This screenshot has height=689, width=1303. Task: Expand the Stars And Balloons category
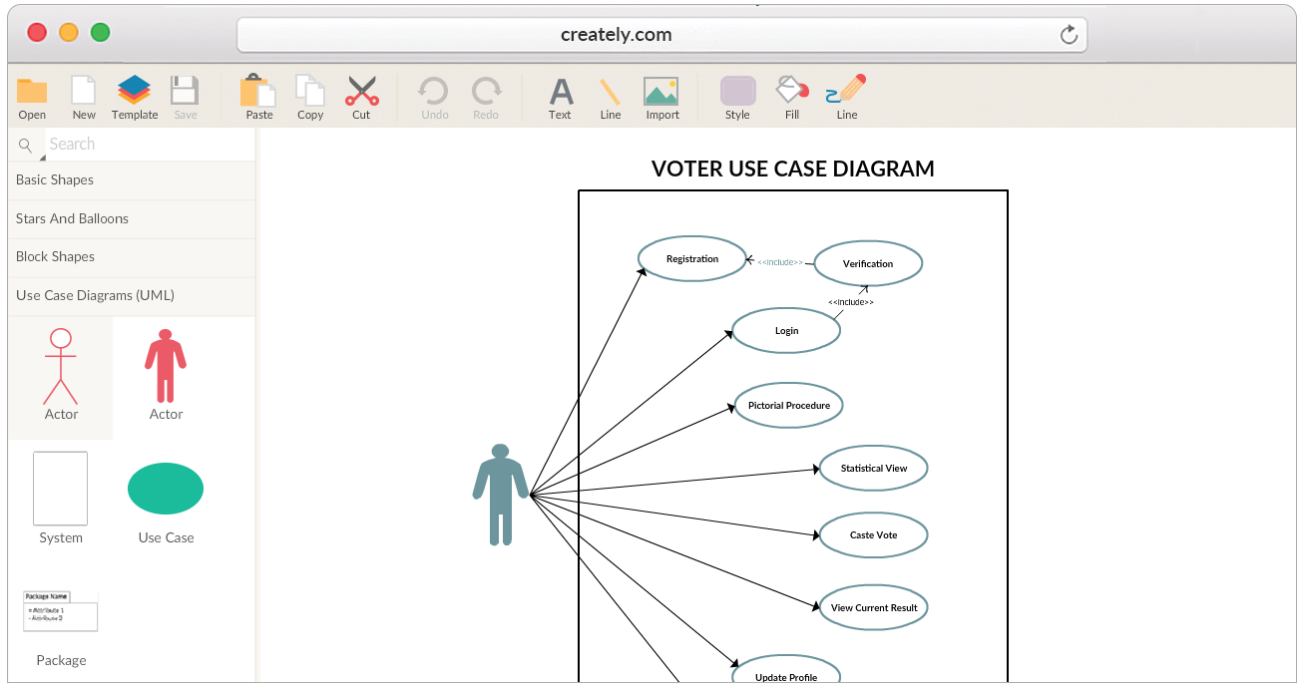coord(71,218)
